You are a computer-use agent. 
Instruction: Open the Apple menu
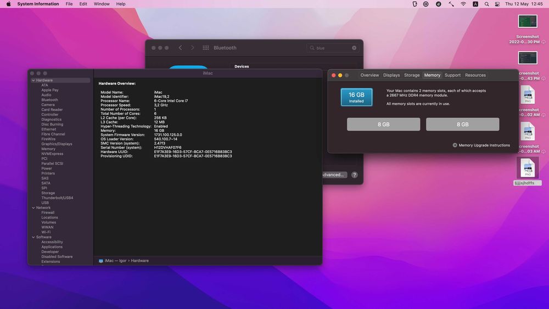point(8,4)
